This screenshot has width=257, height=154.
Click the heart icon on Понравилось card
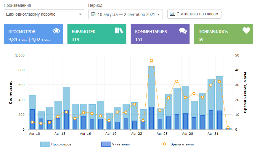coord(246,30)
